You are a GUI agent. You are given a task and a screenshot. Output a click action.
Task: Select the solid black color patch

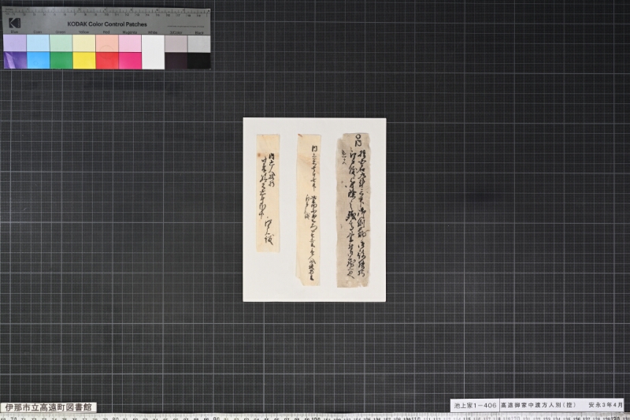click(x=199, y=61)
